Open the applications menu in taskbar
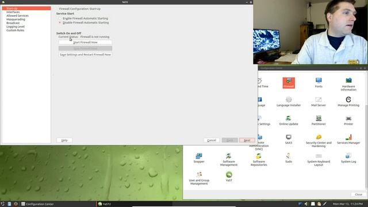The height and width of the screenshot is (207, 368). [2, 204]
